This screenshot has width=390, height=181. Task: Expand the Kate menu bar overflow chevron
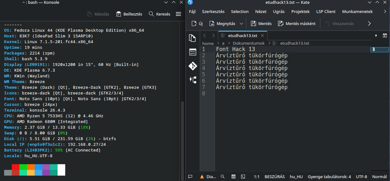click(385, 11)
